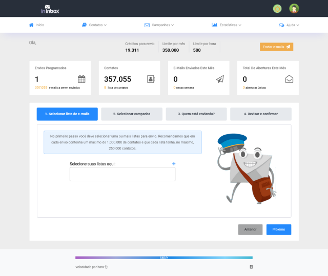Expand the Contatos menu
Image resolution: width=328 pixels, height=276 pixels.
point(94,25)
